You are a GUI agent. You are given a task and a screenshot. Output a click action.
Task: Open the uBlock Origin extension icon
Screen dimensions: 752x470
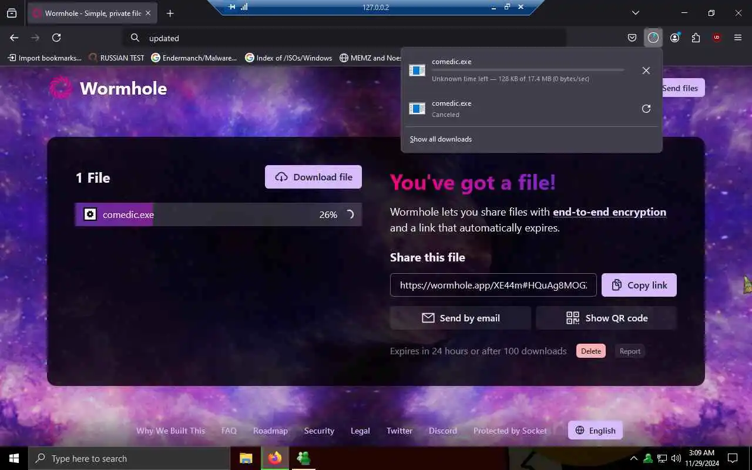click(x=716, y=38)
